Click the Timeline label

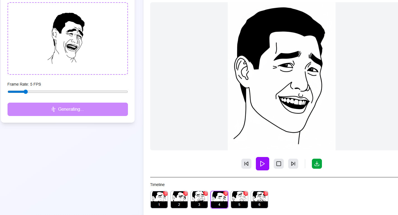point(157,185)
